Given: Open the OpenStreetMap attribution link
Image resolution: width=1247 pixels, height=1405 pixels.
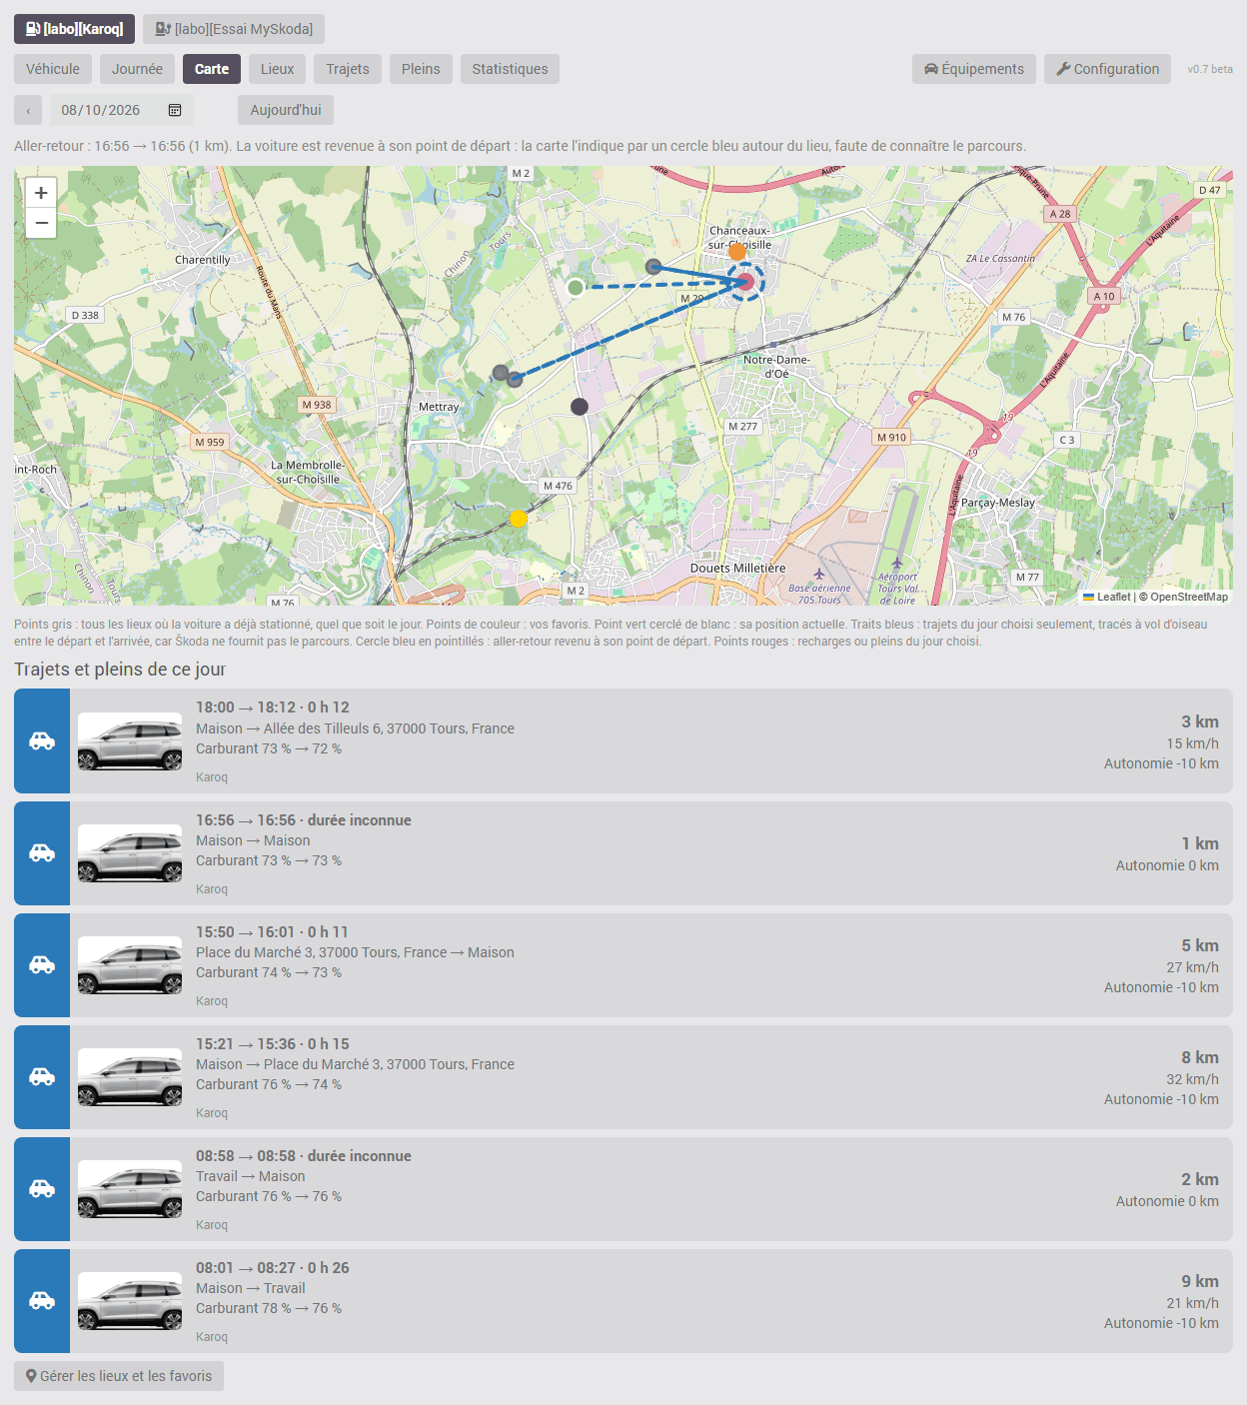Looking at the screenshot, I should coord(1189,597).
